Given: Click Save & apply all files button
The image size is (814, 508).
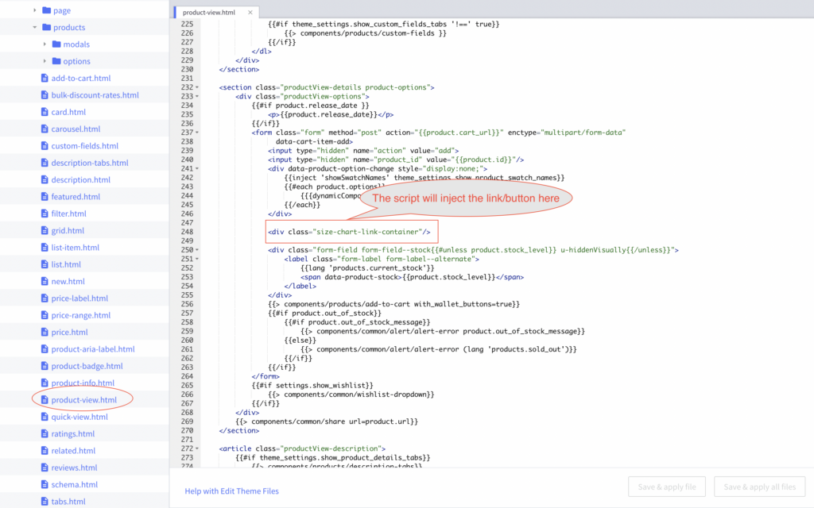Looking at the screenshot, I should (759, 487).
